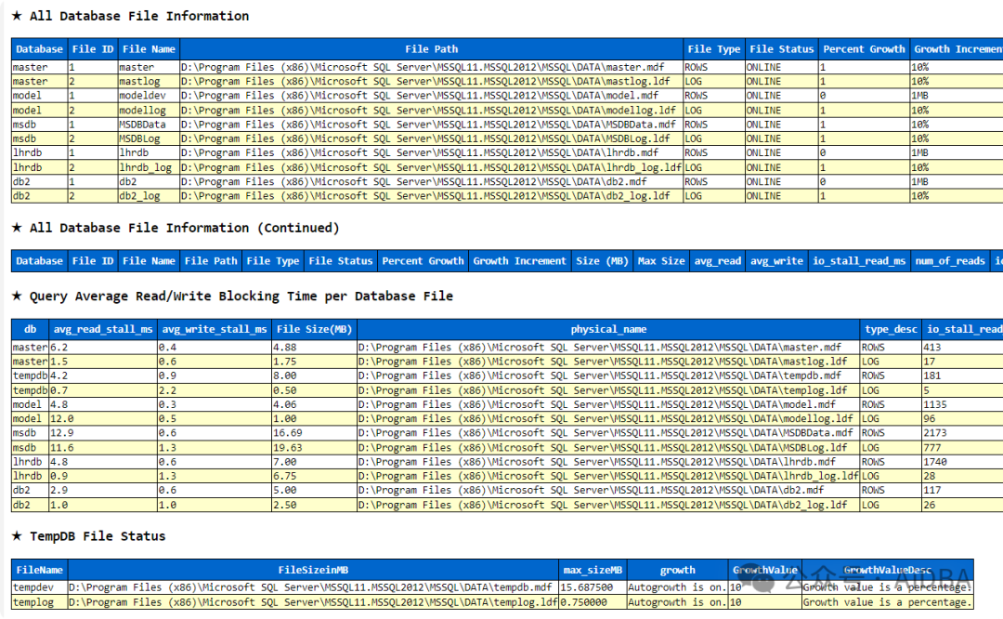The height and width of the screenshot is (619, 1003).
Task: Click the 'growth' column header in TempDB table
Action: [677, 570]
